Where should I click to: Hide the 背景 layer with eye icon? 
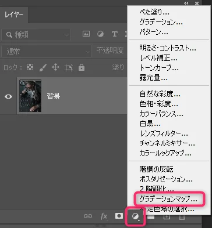click(8, 96)
